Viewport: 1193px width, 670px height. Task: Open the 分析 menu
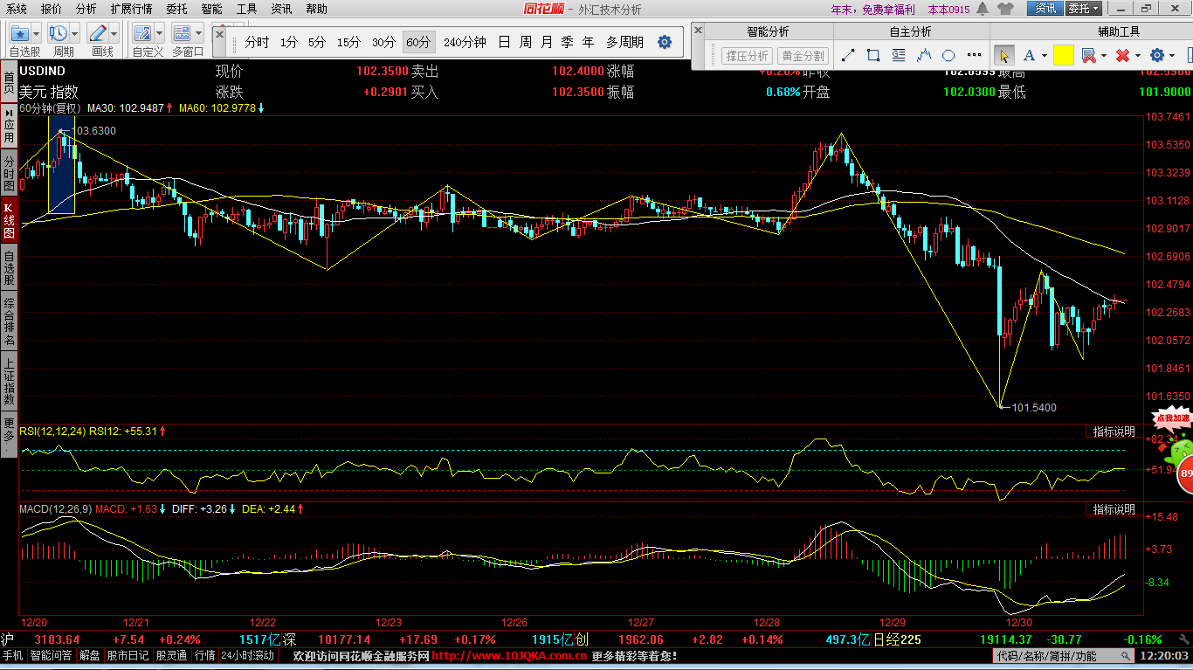pyautogui.click(x=86, y=9)
